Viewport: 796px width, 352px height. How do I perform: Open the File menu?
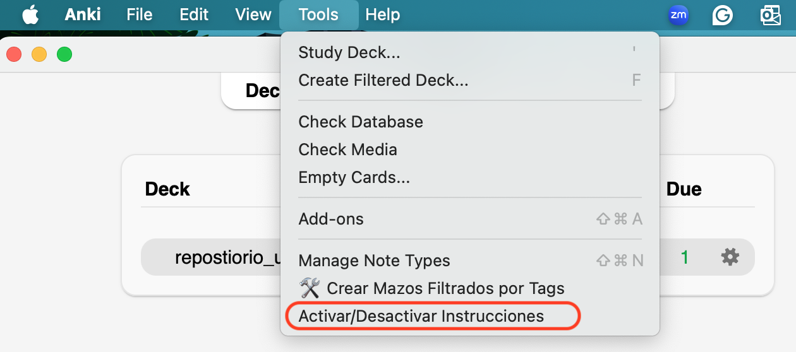coord(140,15)
